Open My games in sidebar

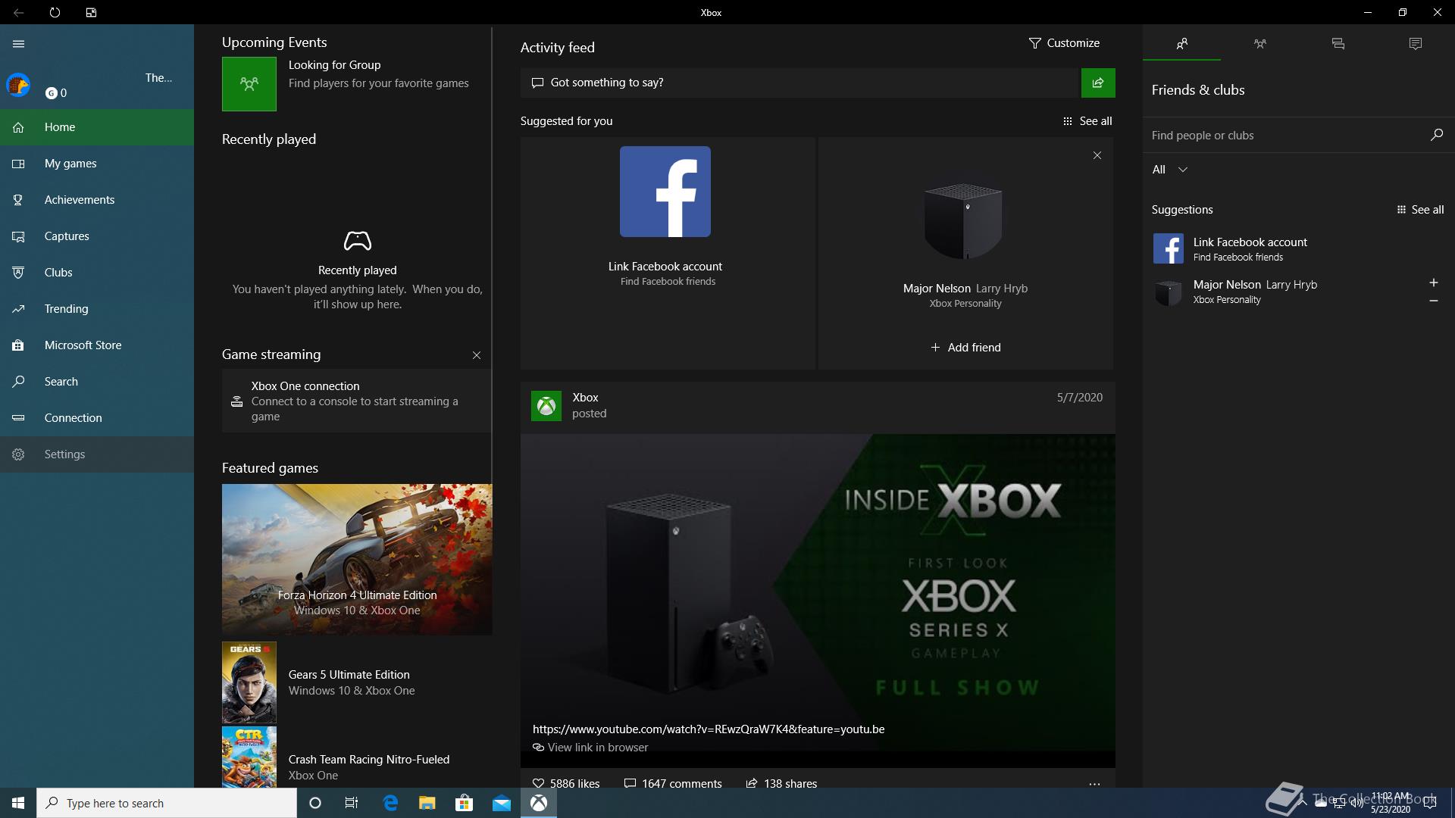click(x=97, y=164)
